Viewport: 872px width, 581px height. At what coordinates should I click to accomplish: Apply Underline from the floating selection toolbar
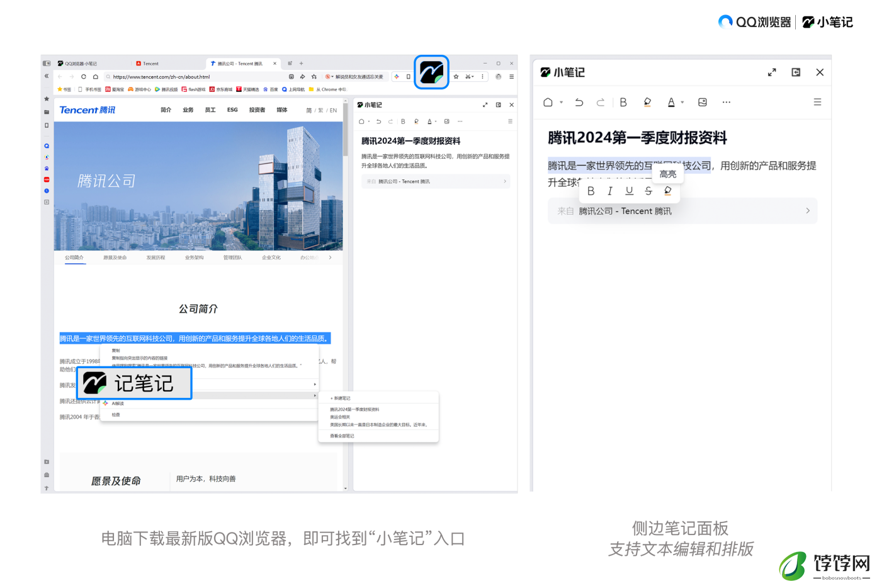[x=629, y=191]
